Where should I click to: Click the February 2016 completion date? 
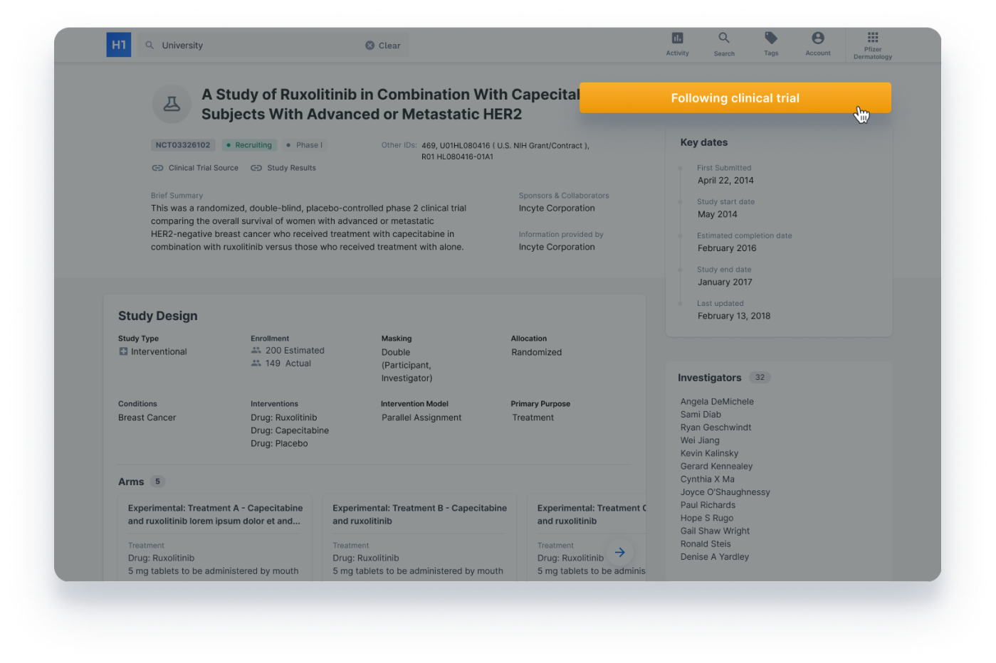tap(727, 248)
